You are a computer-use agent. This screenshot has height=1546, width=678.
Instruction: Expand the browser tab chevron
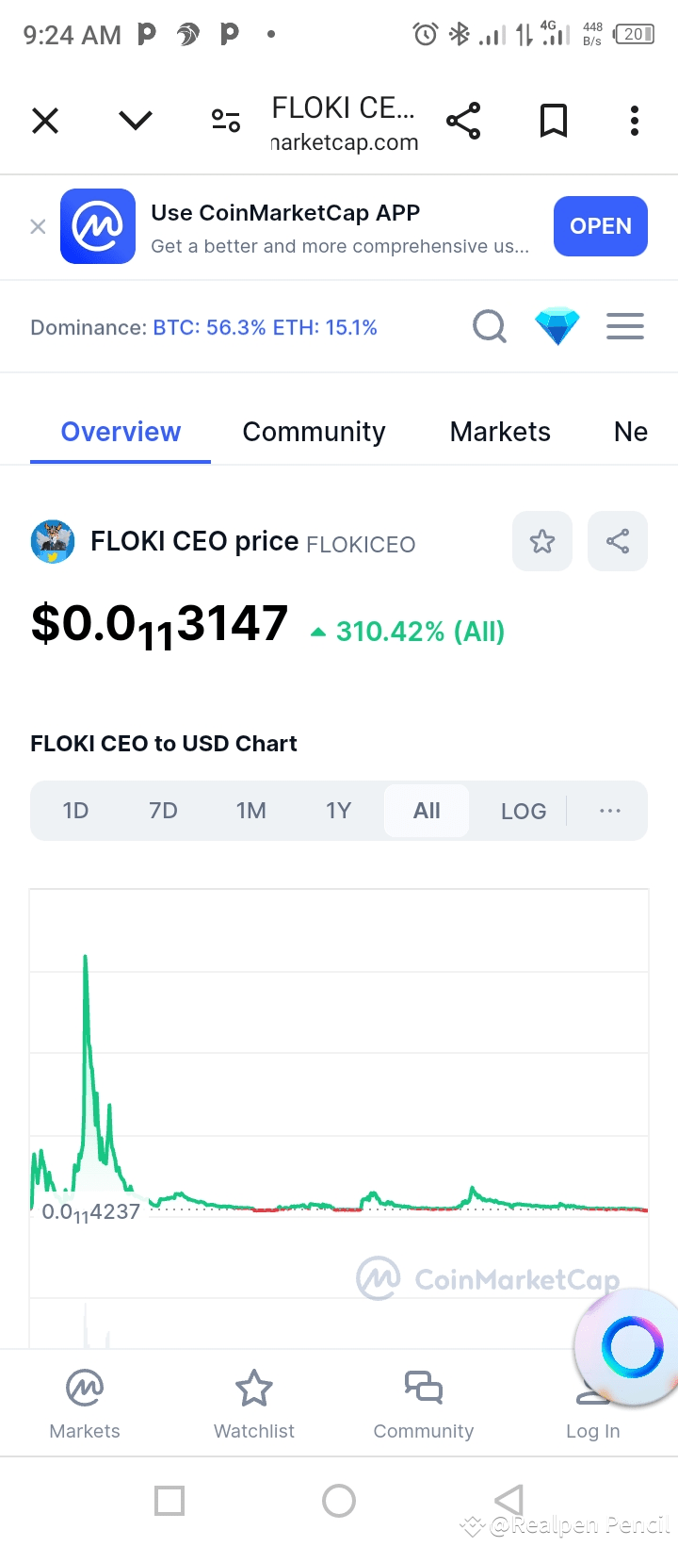[x=136, y=121]
